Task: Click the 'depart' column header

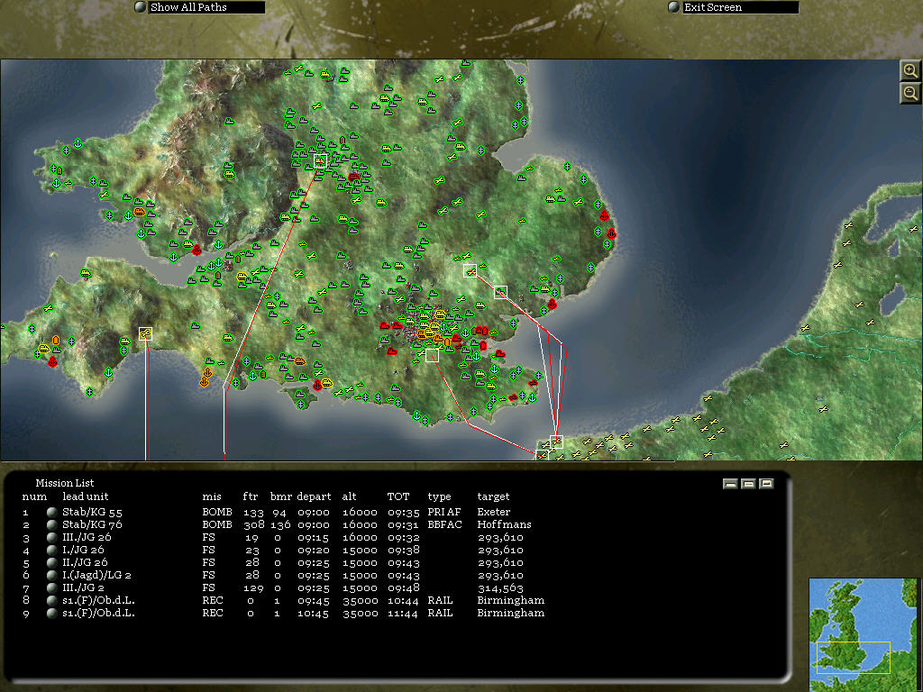Action: pyautogui.click(x=314, y=497)
